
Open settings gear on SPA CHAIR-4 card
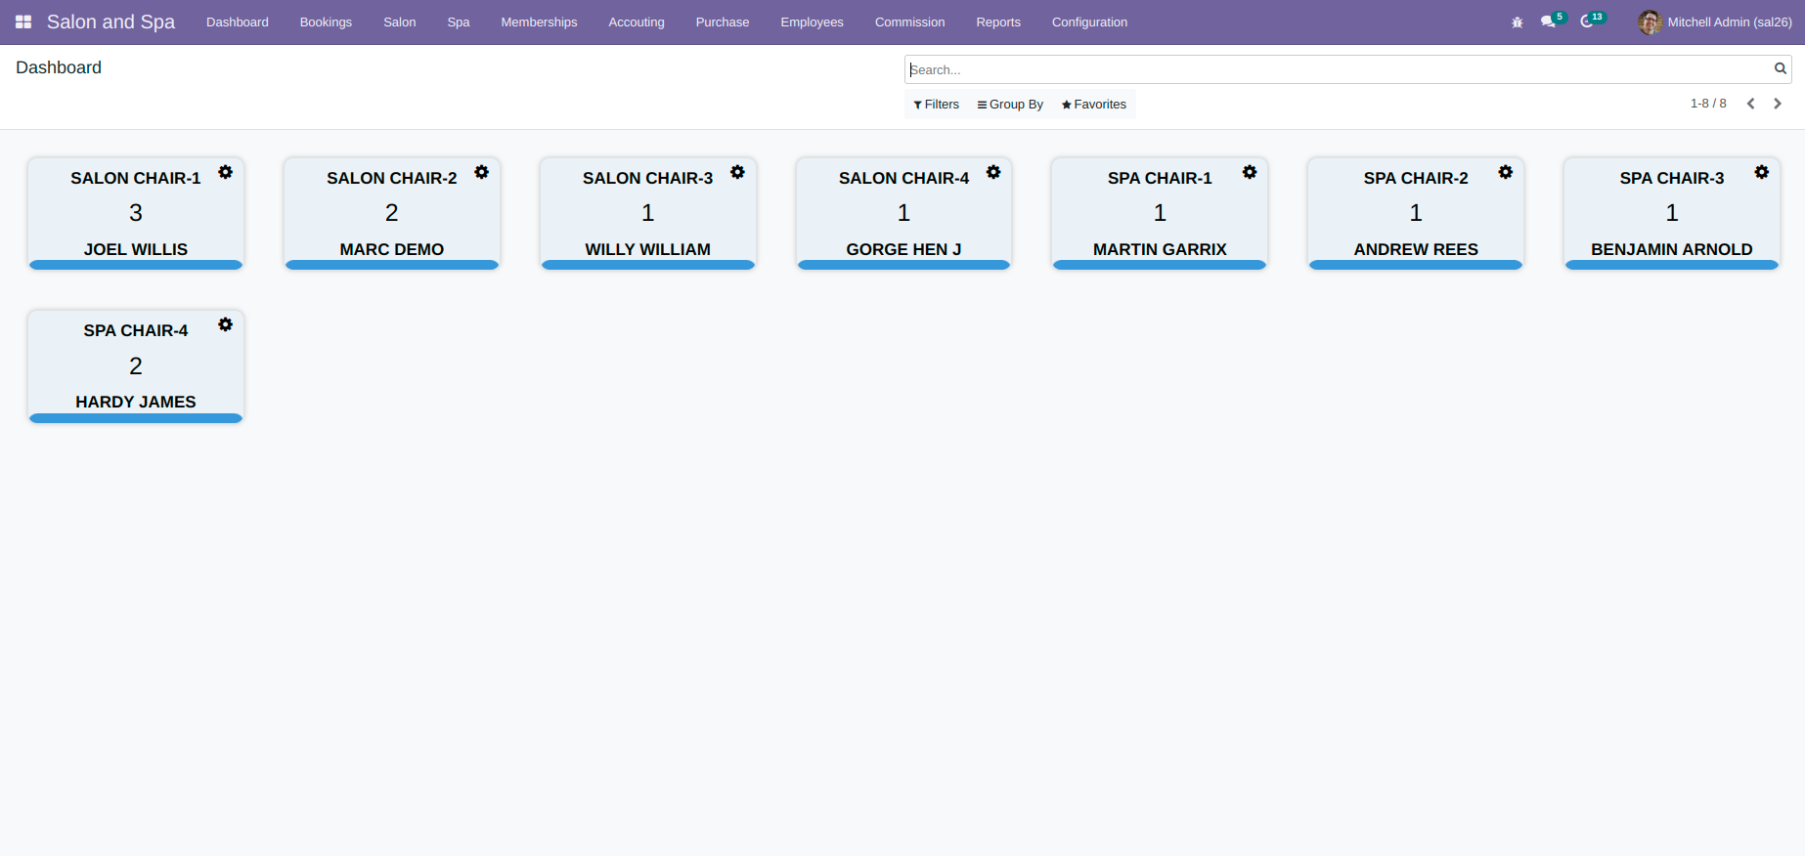point(226,324)
